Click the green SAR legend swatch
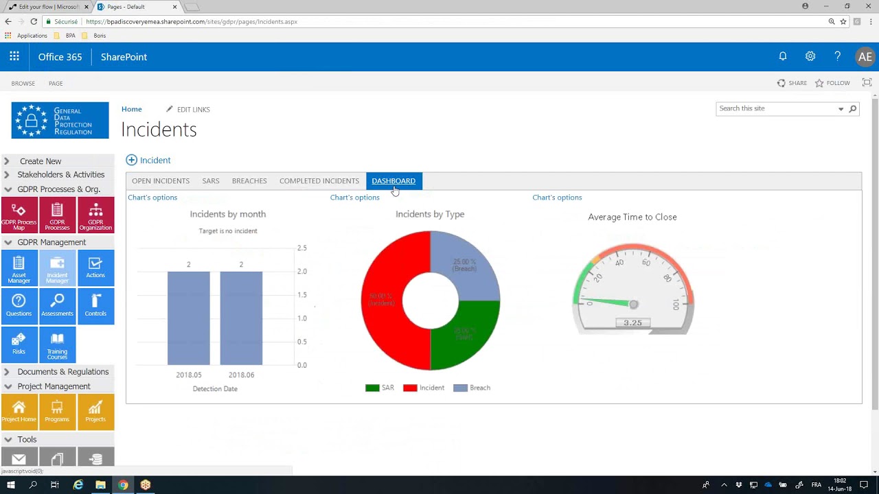879x494 pixels. coord(372,388)
